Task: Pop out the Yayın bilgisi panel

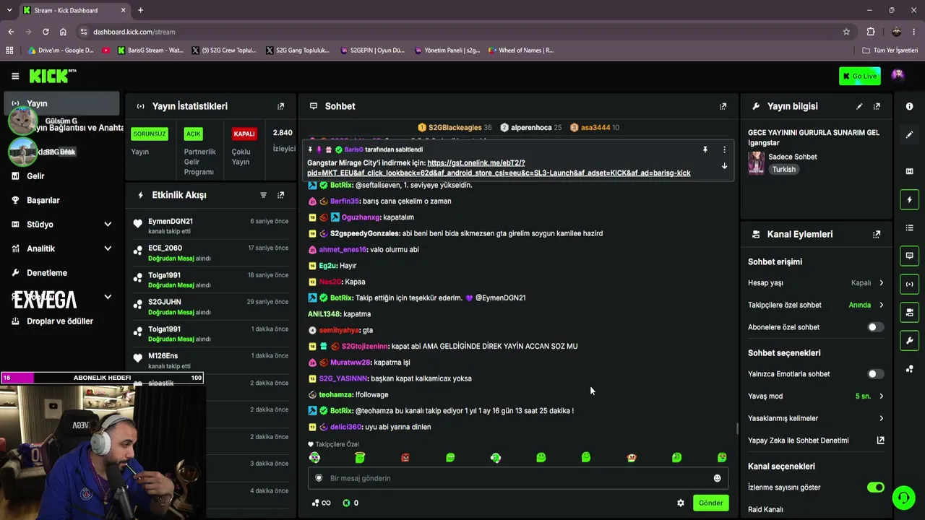Action: tap(877, 106)
